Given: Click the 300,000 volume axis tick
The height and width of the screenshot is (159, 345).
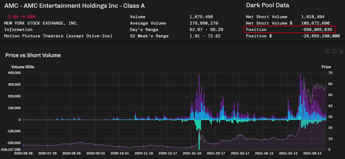Looking at the screenshot, I should (14, 85).
